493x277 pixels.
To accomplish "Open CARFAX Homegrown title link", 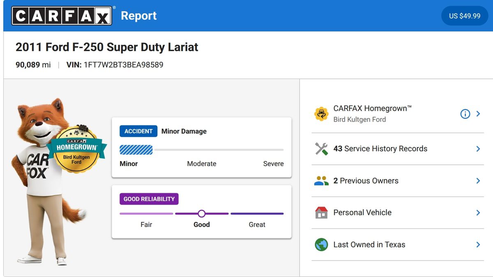I will (x=373, y=108).
